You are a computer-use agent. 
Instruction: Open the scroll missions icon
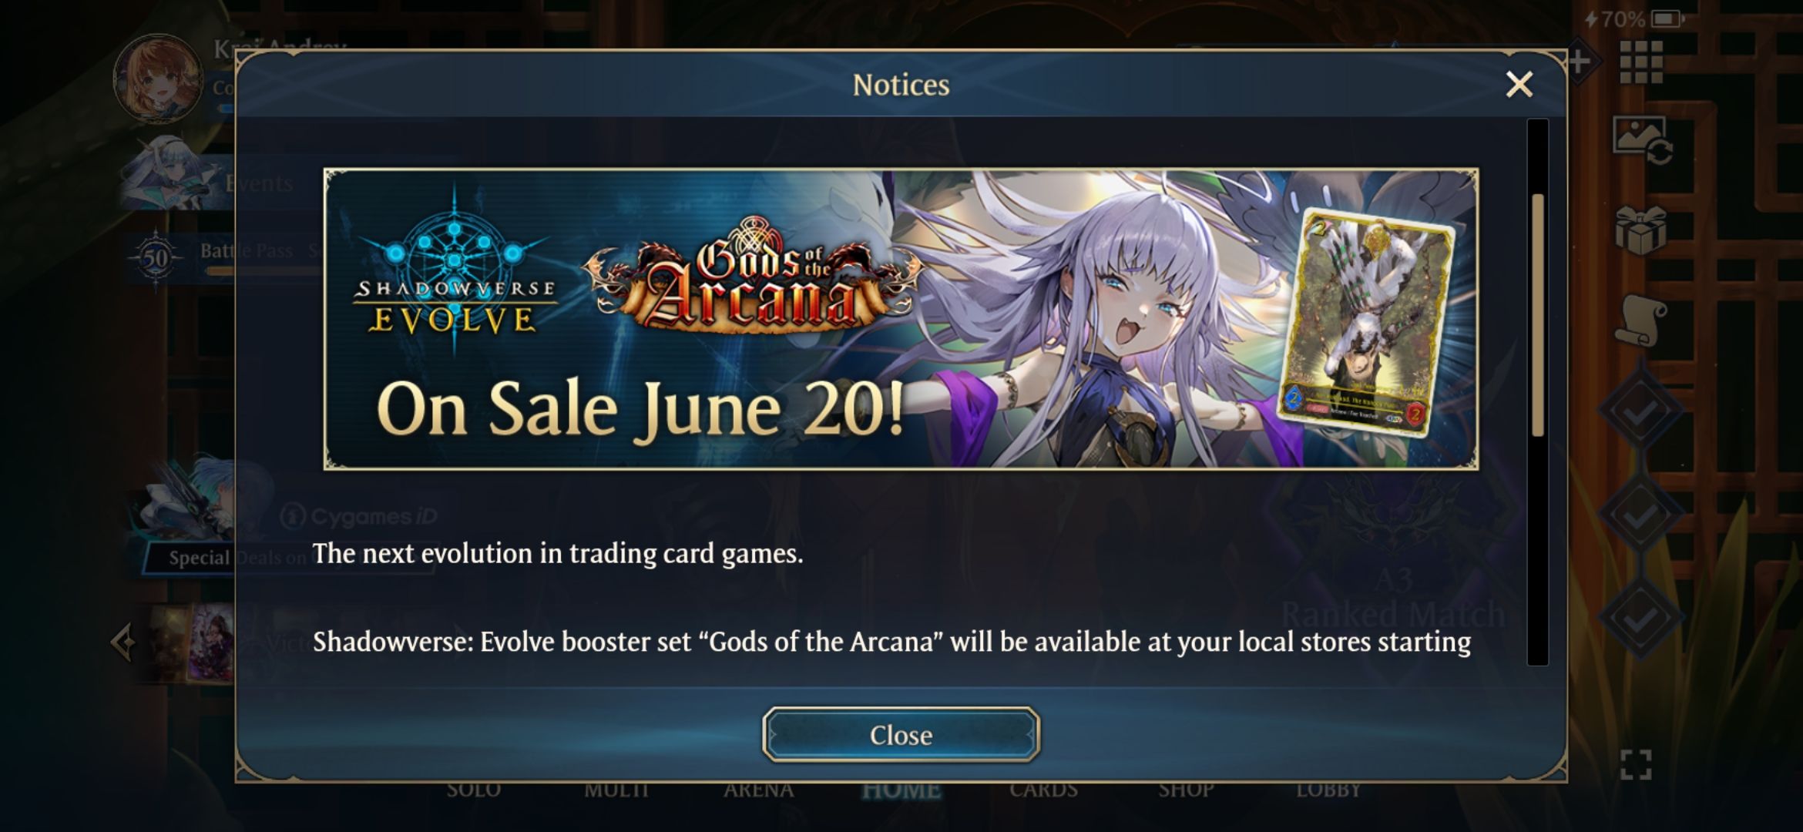click(x=1640, y=320)
